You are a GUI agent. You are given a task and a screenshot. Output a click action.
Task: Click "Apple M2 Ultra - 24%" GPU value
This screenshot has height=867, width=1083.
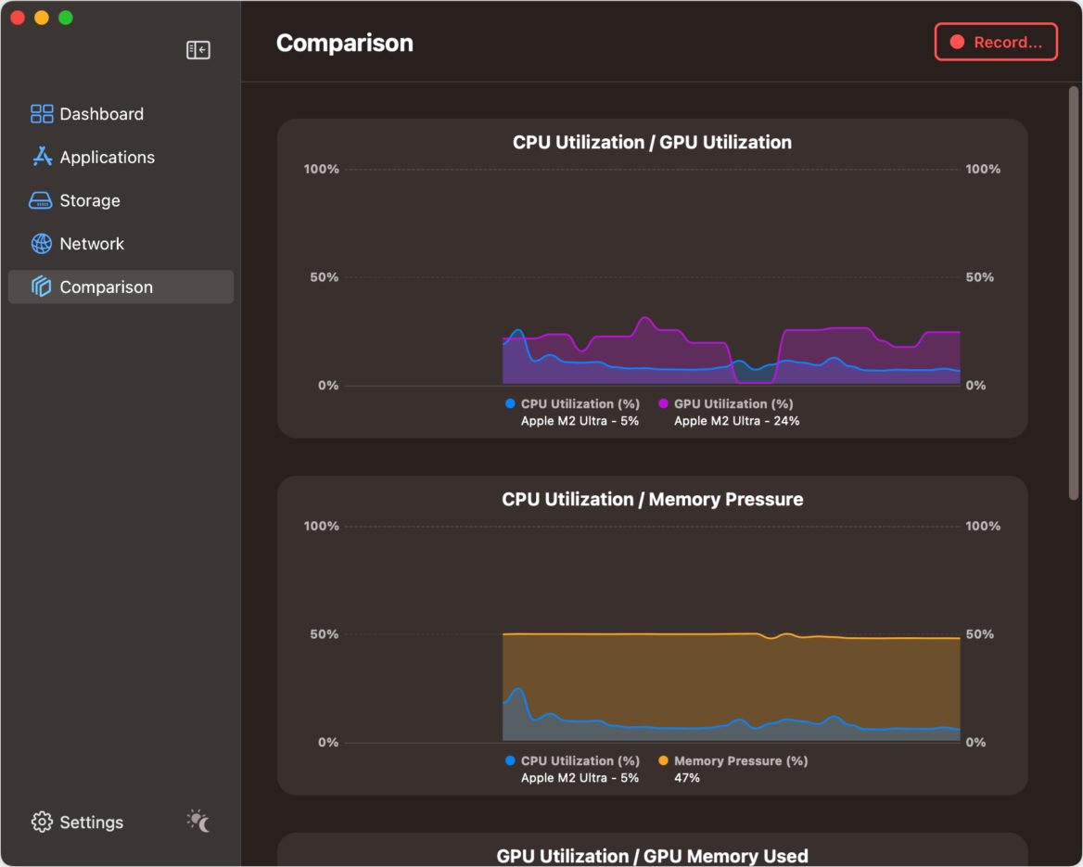[x=737, y=421]
